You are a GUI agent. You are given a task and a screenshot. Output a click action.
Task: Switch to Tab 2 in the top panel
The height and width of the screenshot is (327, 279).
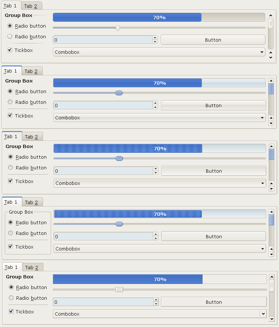point(32,6)
